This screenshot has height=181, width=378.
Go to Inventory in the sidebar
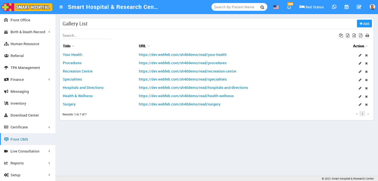tap(18, 103)
